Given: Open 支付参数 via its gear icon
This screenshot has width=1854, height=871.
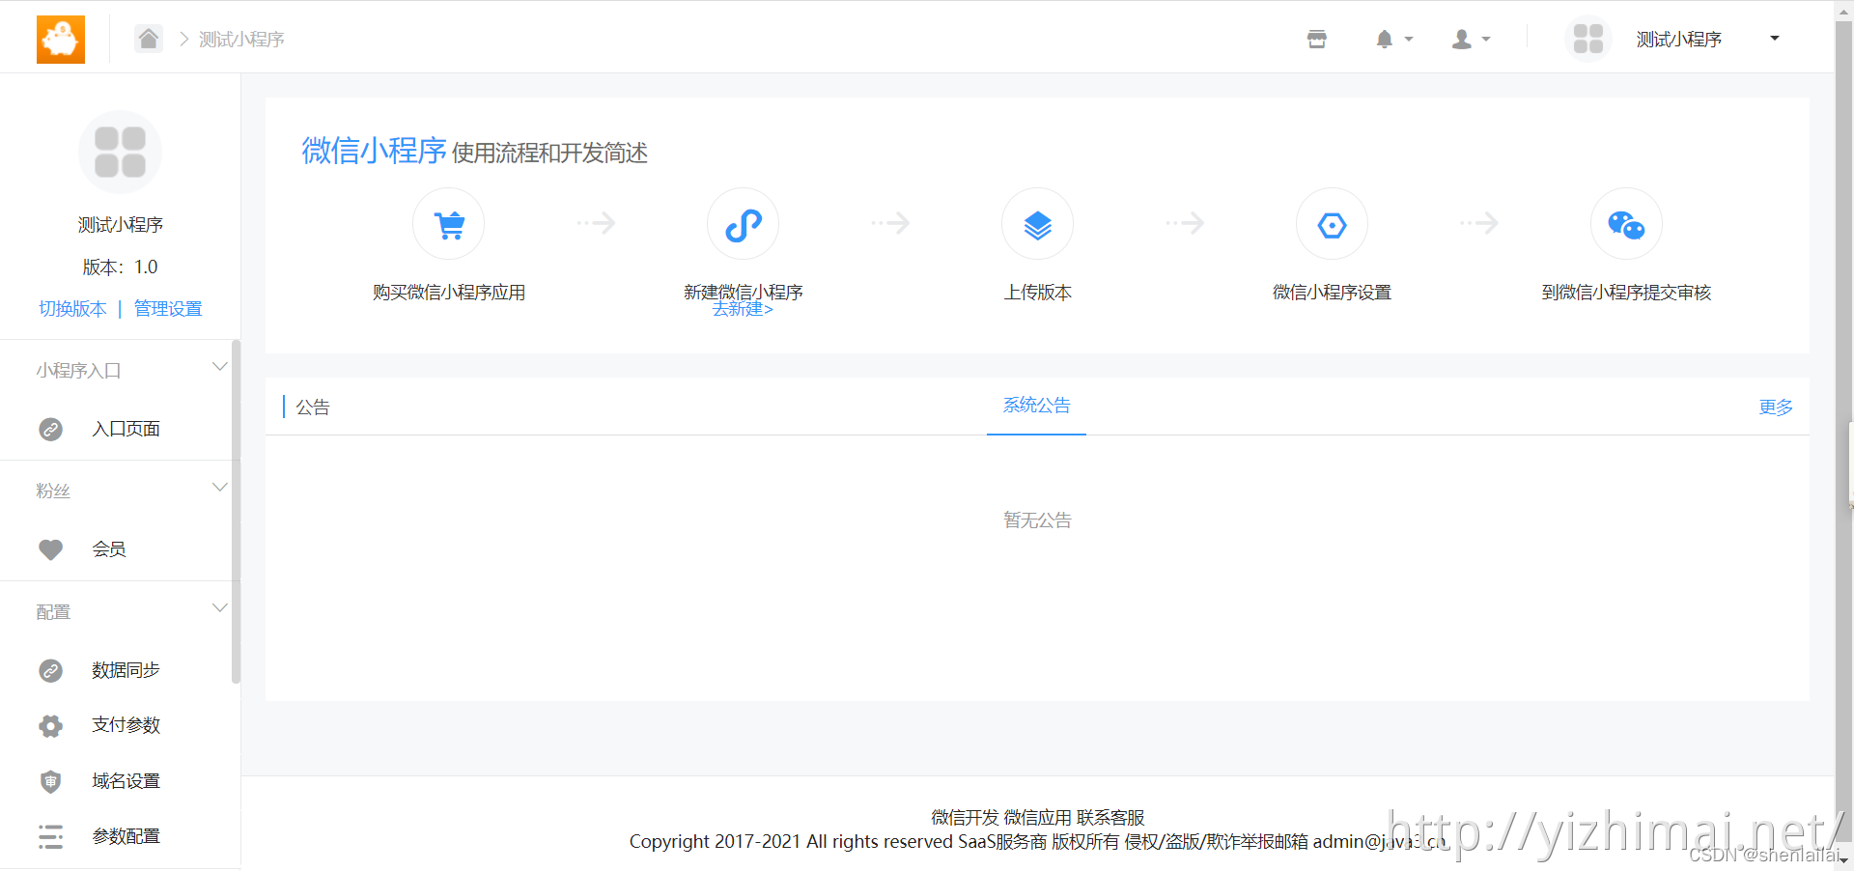Looking at the screenshot, I should tap(50, 725).
